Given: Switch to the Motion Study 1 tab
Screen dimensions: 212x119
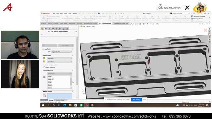Looking at the screenshot, I should pos(60,100).
